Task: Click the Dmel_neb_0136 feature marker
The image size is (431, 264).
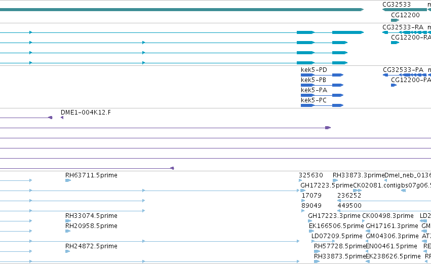Action: 385,180
